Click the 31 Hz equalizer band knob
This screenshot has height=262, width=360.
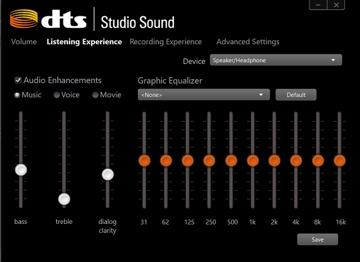(144, 160)
